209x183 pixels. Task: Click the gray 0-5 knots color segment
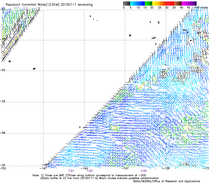127,3
